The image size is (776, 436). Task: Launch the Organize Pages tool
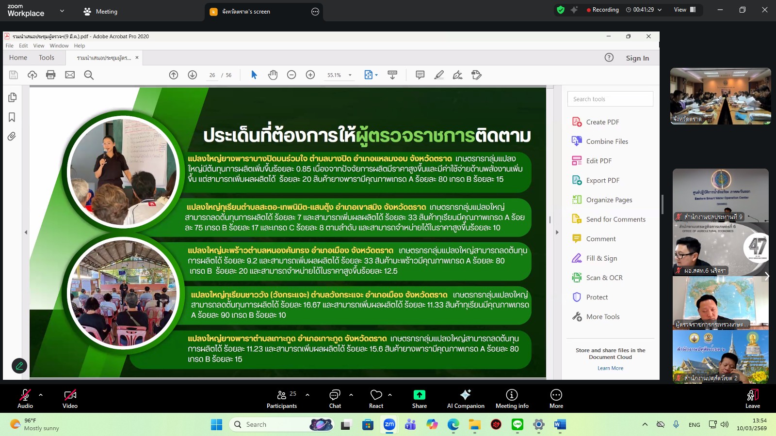pos(609,200)
